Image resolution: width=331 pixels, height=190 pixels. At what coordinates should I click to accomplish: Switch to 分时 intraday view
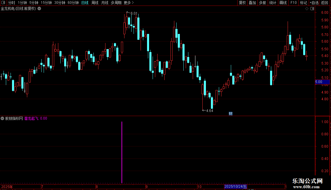pos(12,3)
